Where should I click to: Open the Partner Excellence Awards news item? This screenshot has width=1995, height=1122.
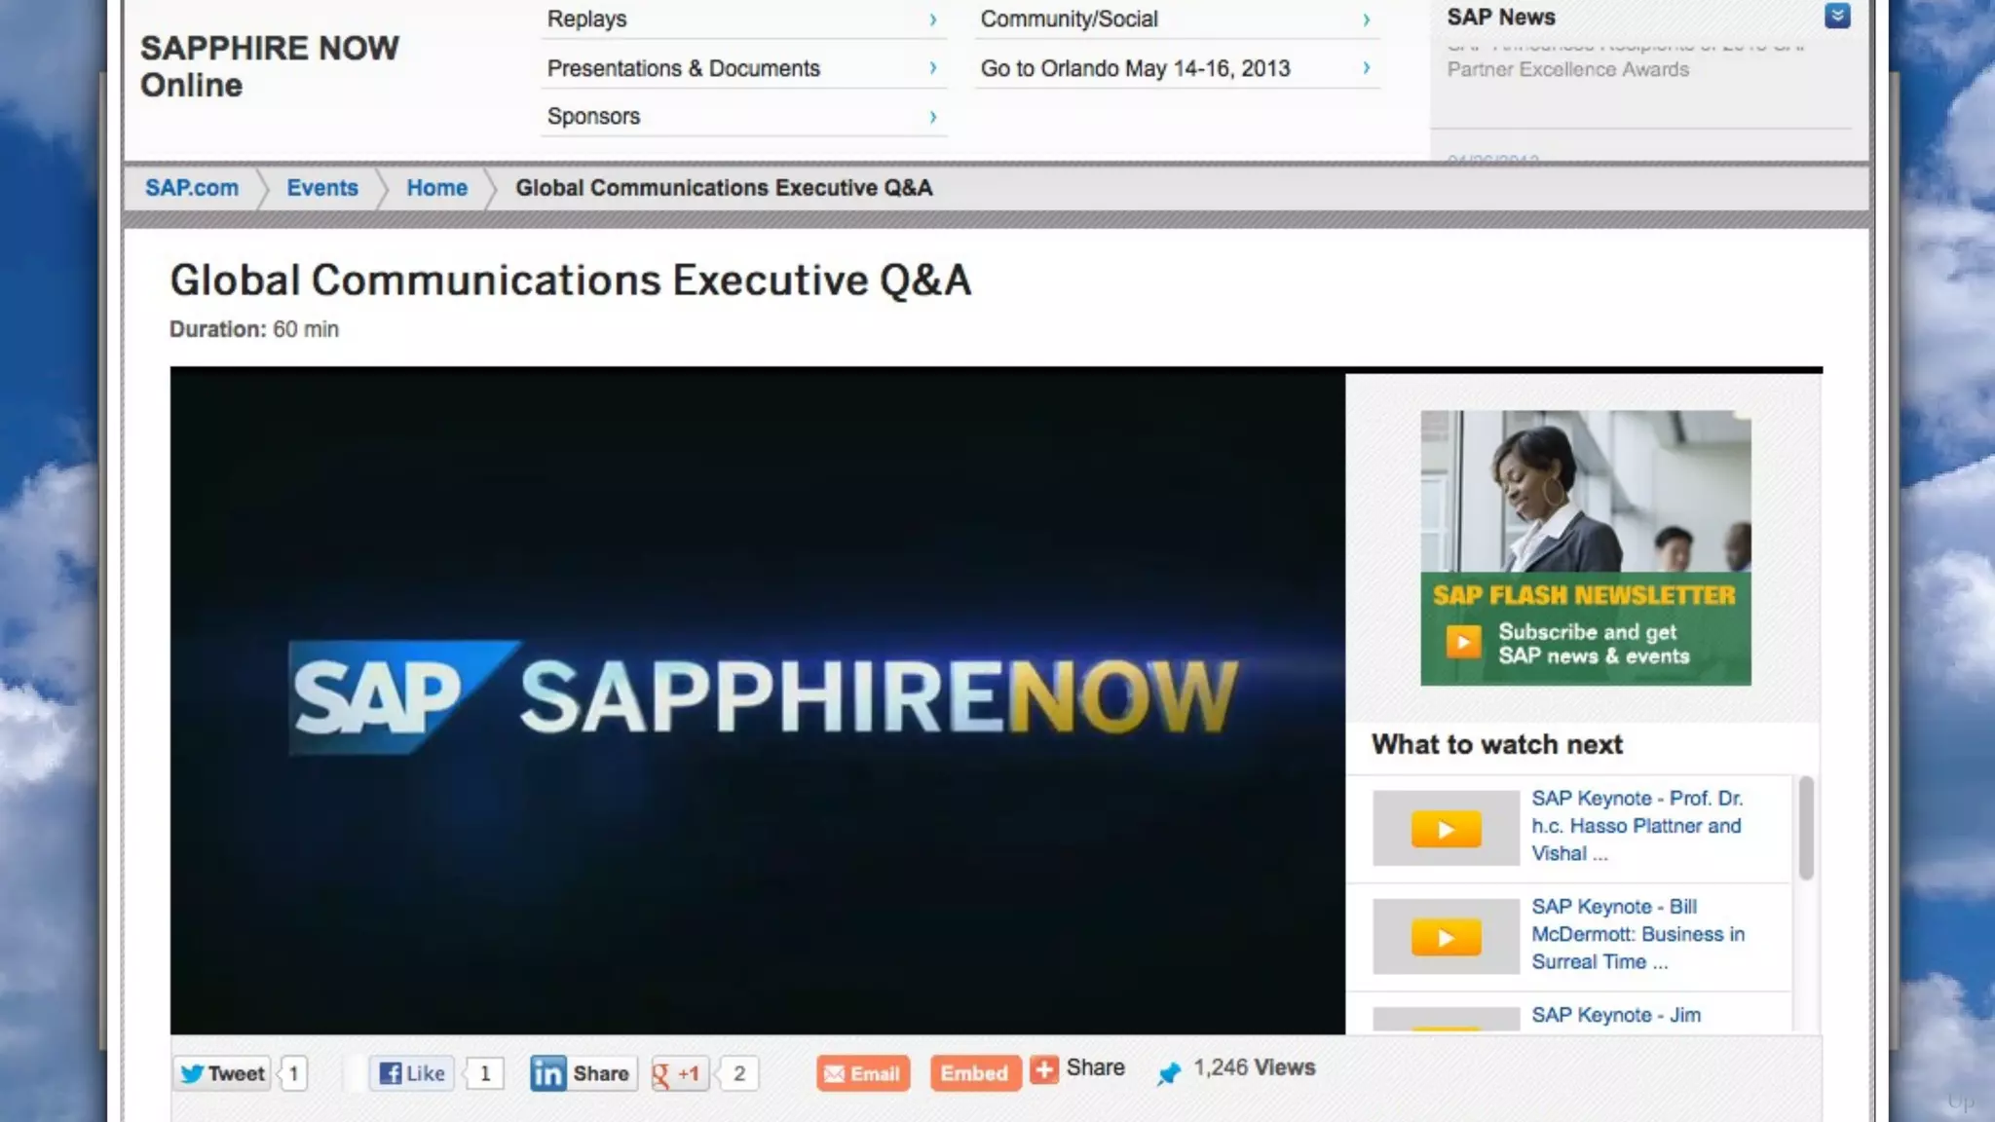1625,58
